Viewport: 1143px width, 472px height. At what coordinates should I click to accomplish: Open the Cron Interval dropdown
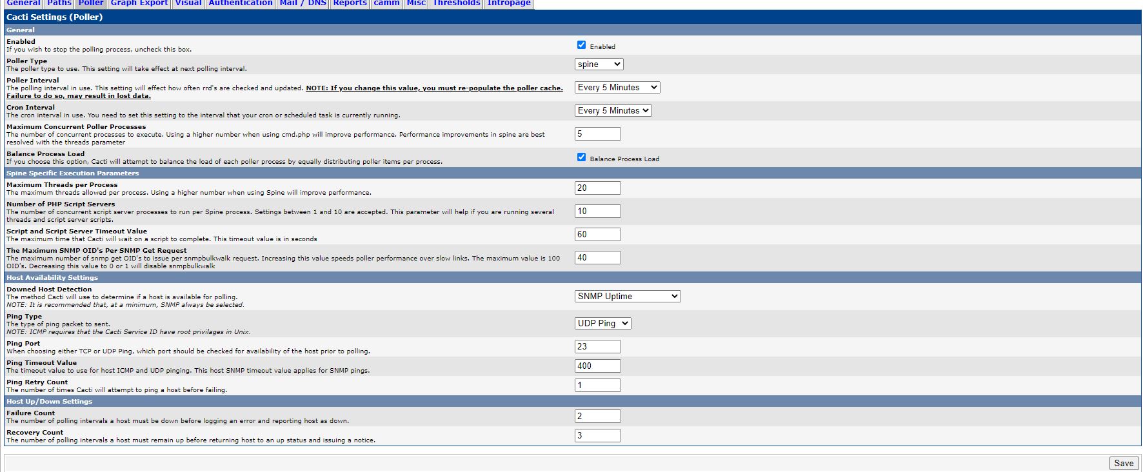[x=613, y=111]
